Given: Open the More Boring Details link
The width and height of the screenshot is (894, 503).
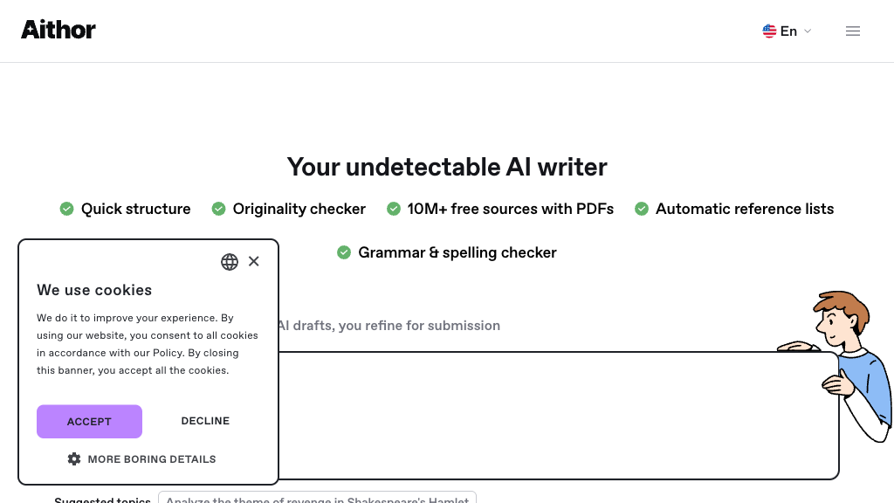Looking at the screenshot, I should [151, 459].
